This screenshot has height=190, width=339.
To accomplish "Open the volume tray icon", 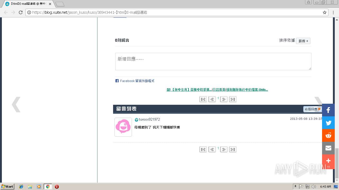I will [x=314, y=187].
